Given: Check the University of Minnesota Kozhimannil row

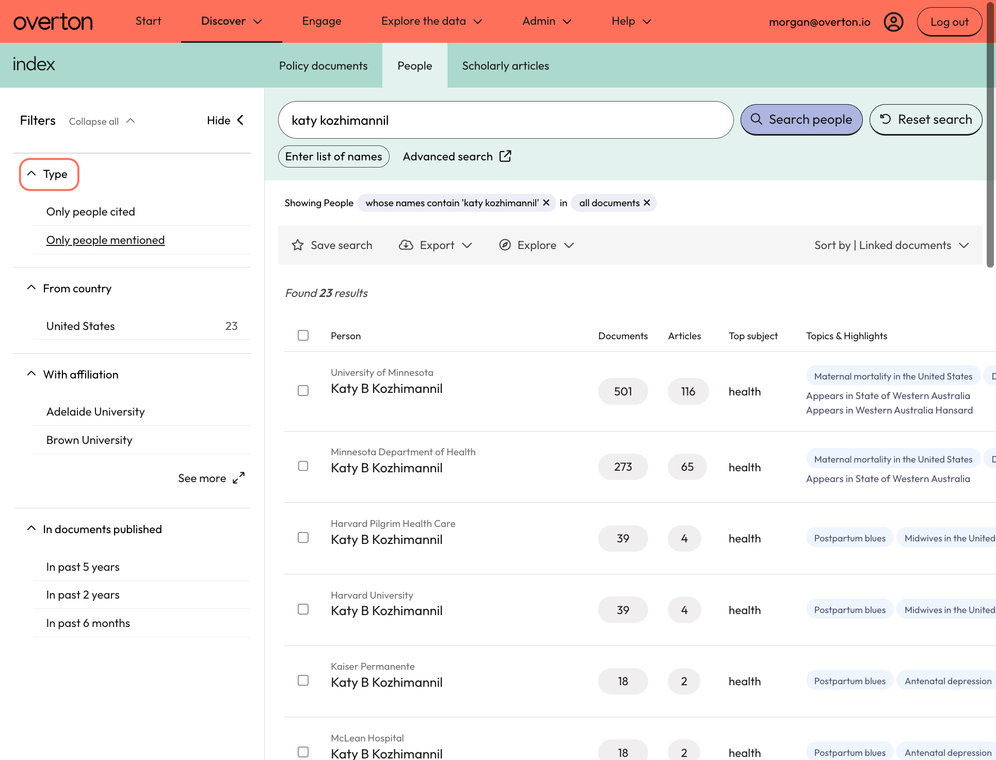Looking at the screenshot, I should [x=303, y=391].
